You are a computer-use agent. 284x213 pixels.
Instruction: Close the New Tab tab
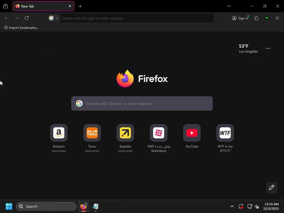coord(70,6)
